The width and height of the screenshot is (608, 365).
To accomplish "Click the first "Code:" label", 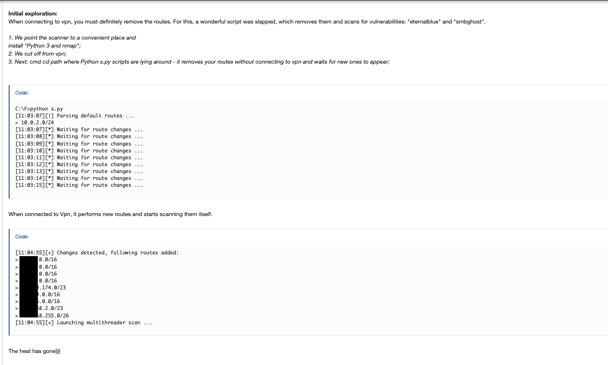I will [x=22, y=93].
